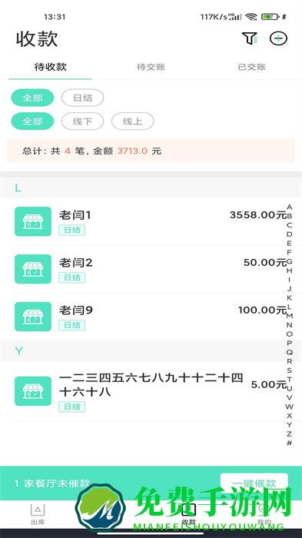The image size is (302, 538).
Task: Select the first-row 全部 filter chip
Action: 32,98
